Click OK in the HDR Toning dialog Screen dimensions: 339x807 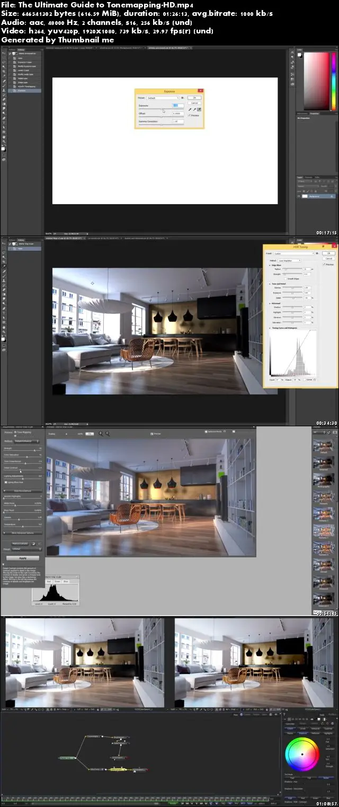pos(328,253)
